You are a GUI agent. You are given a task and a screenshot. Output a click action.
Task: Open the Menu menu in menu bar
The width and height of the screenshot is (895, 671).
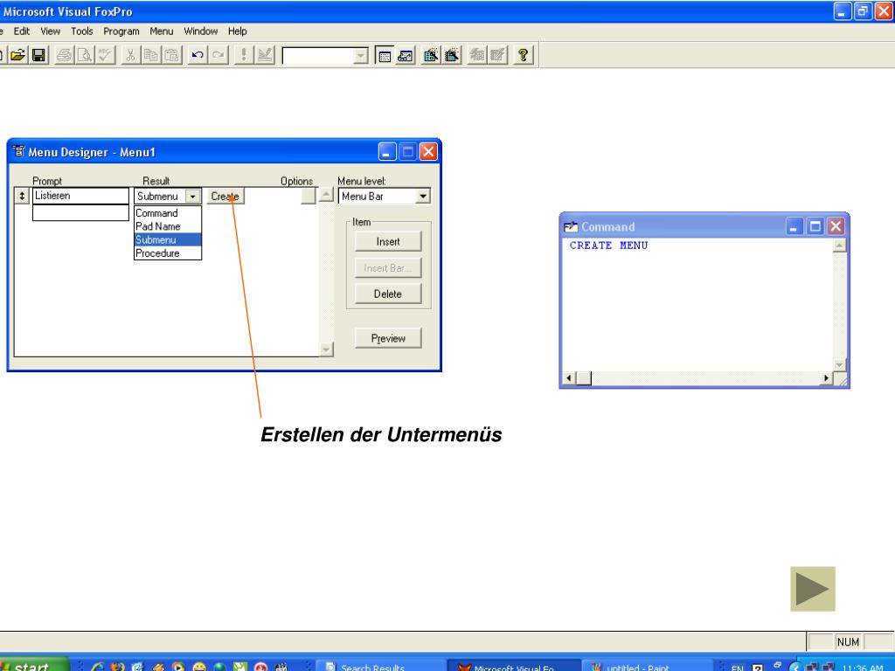pos(161,31)
